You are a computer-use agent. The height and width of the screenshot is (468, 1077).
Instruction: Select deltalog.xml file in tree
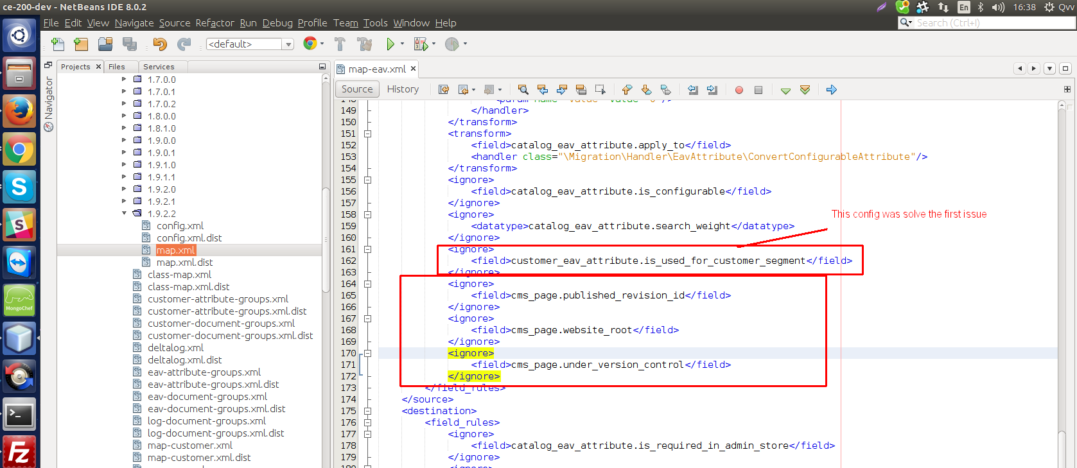[x=175, y=348]
